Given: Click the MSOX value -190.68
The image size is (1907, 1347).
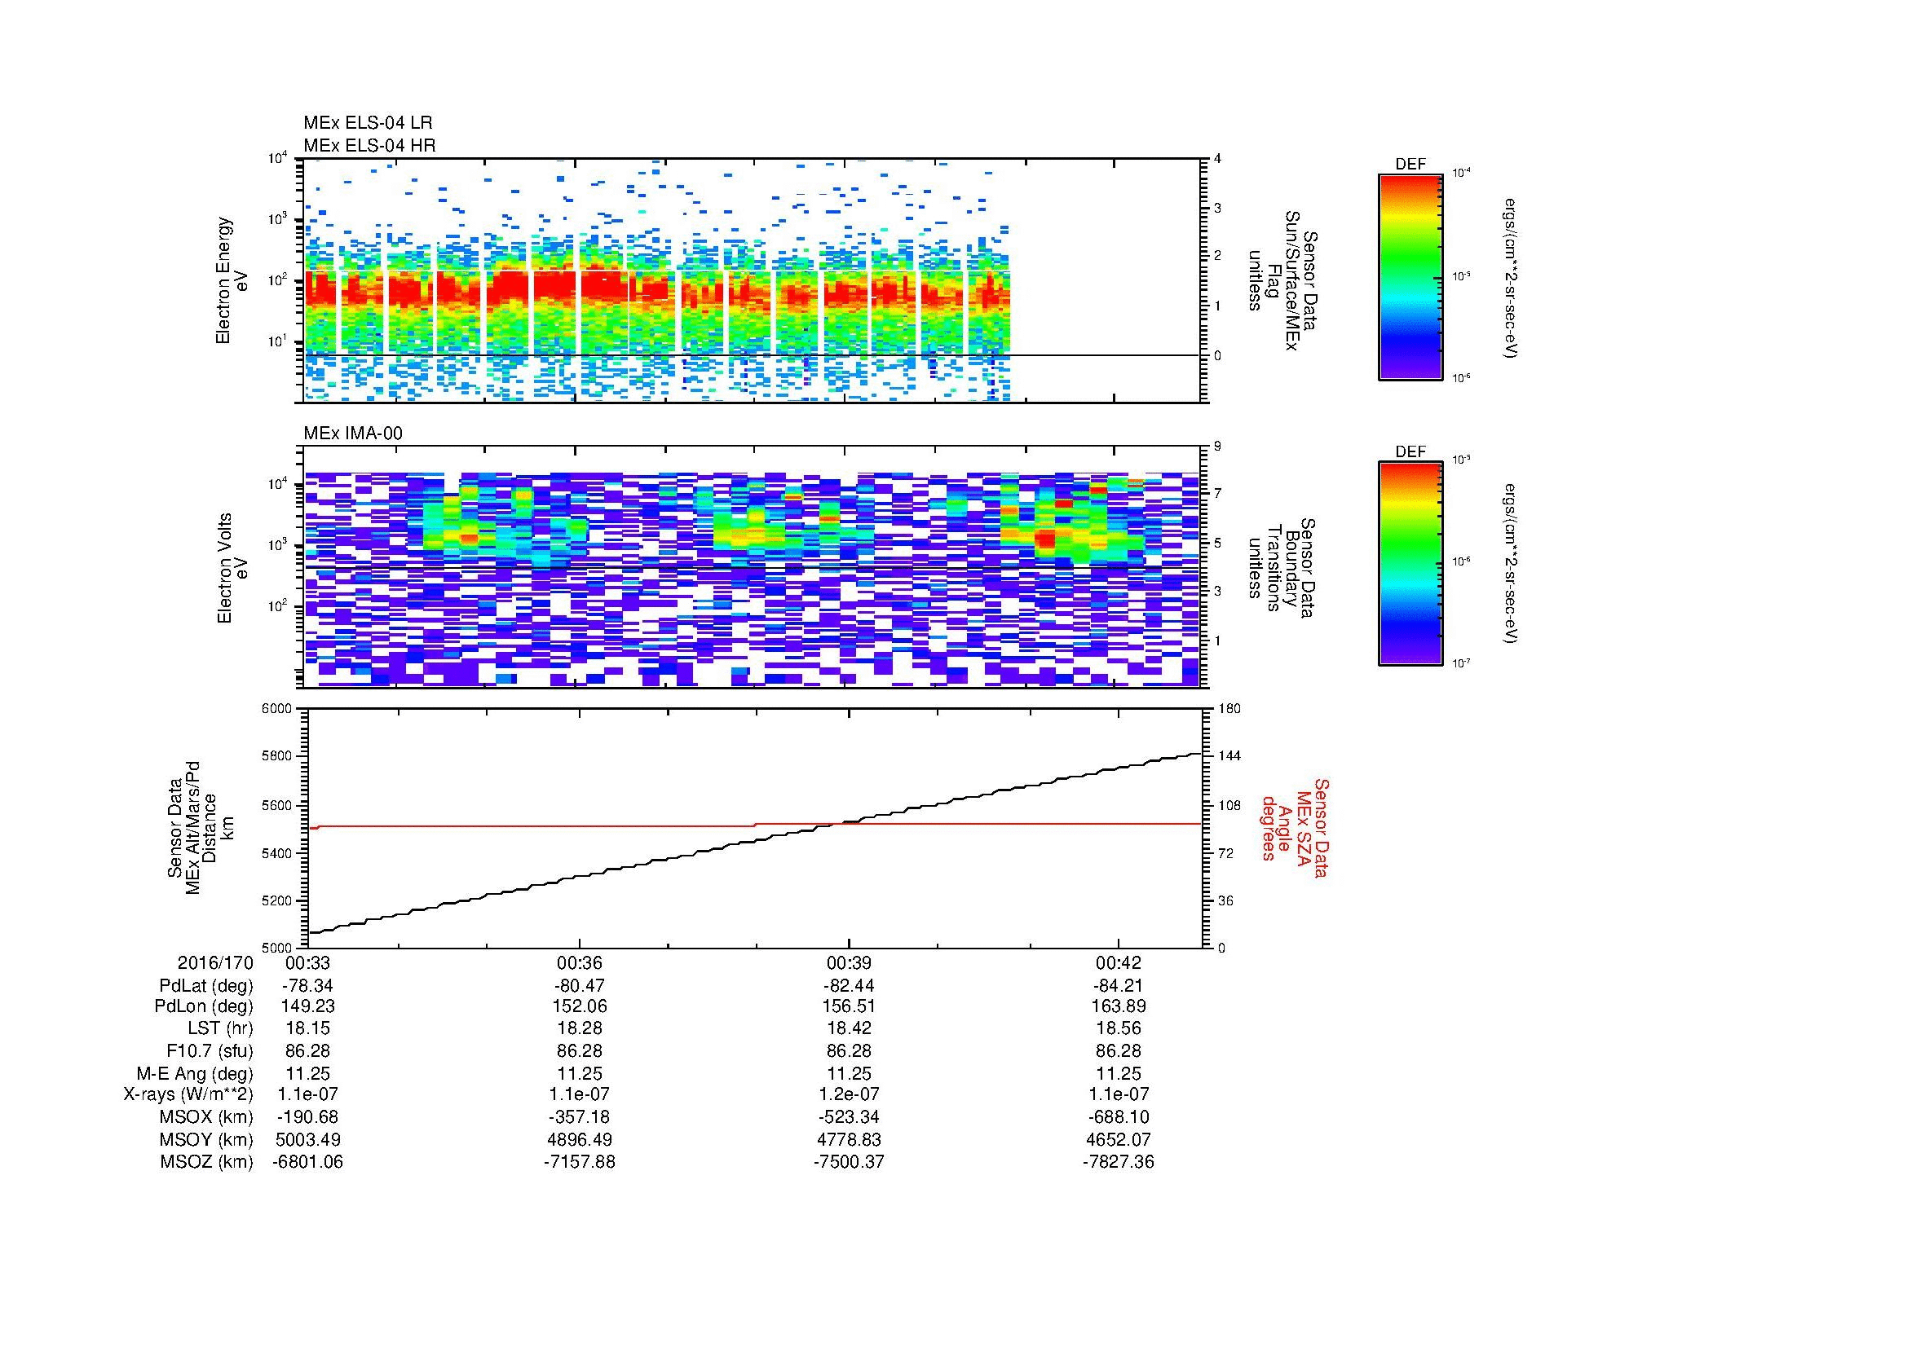Looking at the screenshot, I should pyautogui.click(x=308, y=1117).
